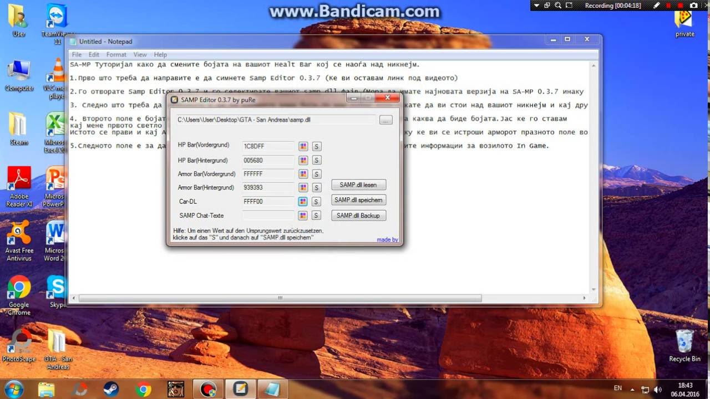Open color picker for SAMP Chat-Texte
The image size is (710, 399).
[303, 216]
